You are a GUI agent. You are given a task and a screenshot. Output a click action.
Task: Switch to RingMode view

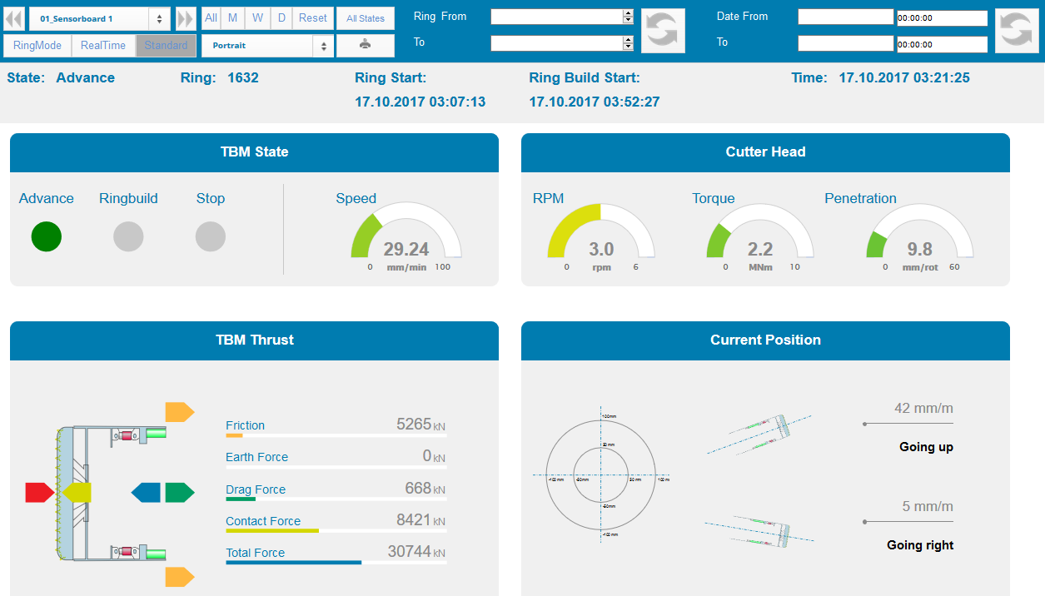(x=37, y=46)
